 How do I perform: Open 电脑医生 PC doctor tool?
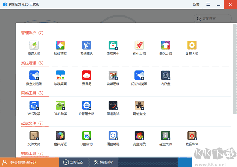click(113, 48)
